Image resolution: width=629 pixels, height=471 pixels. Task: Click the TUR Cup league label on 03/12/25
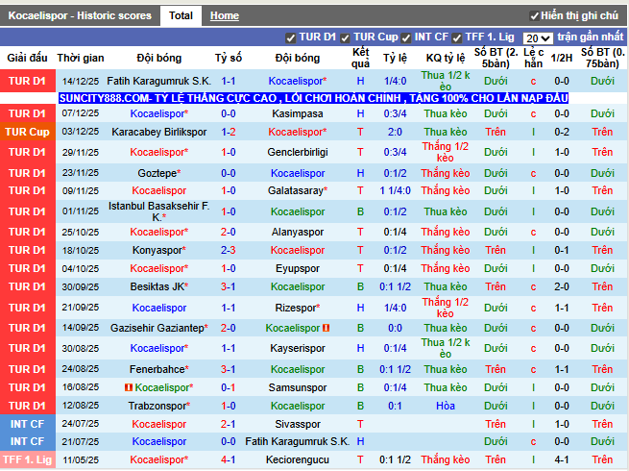click(x=27, y=132)
